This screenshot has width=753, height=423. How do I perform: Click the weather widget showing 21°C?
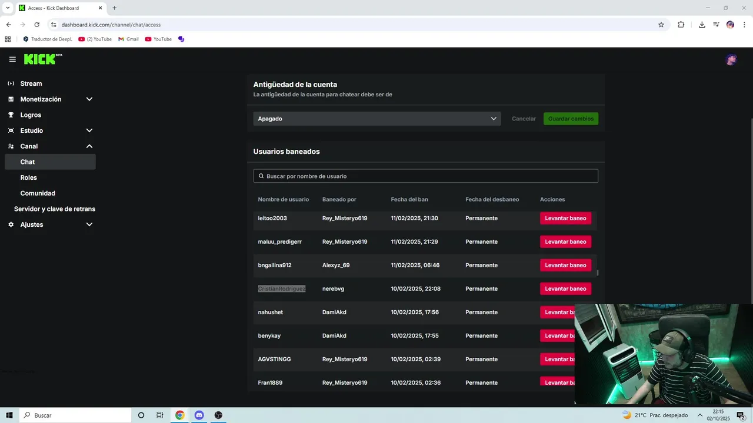655,415
